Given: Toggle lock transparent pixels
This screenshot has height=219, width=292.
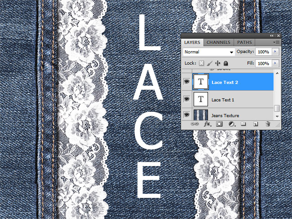Looking at the screenshot, I should coord(202,64).
